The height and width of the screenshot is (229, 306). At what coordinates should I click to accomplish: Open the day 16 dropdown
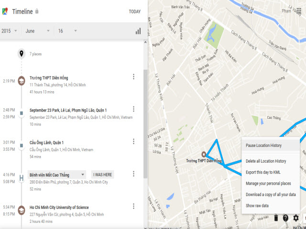[67, 31]
